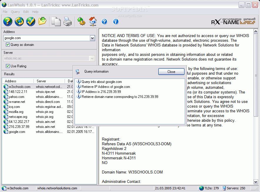Toggle the 'Query as domain' checkbox
The height and width of the screenshot is (192, 260).
8,45
